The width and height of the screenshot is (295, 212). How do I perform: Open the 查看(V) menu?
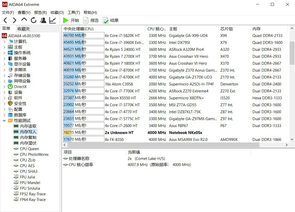pos(24,13)
